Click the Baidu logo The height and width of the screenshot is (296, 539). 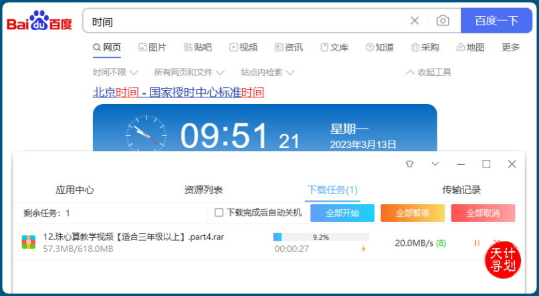(x=39, y=21)
